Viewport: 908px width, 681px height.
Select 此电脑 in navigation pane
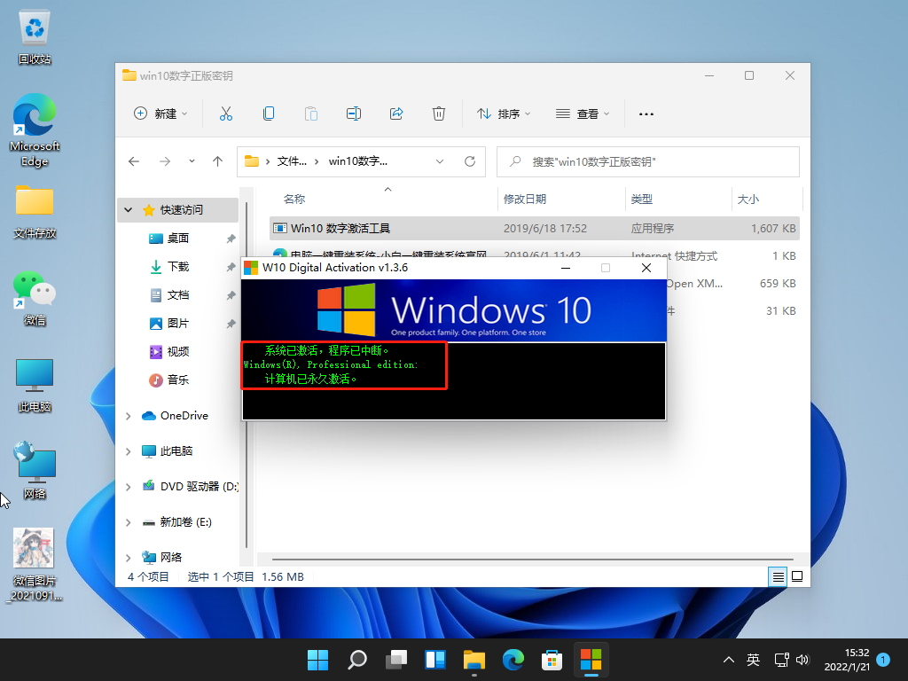(x=176, y=450)
